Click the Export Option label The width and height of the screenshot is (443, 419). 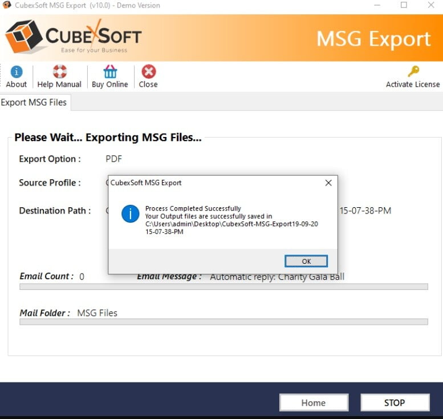click(50, 159)
